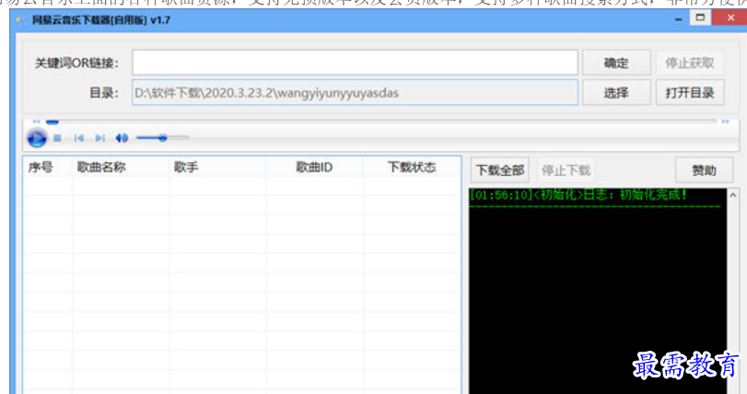747x394 pixels.
Task: Adjust the volume slider knob
Action: point(162,138)
